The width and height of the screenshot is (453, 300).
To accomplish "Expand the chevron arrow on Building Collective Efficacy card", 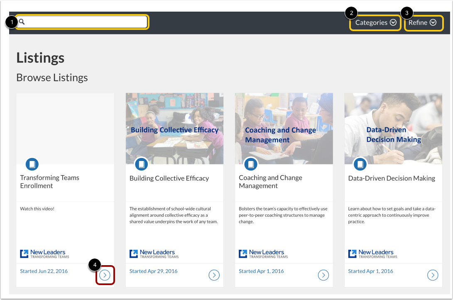I will 214,275.
